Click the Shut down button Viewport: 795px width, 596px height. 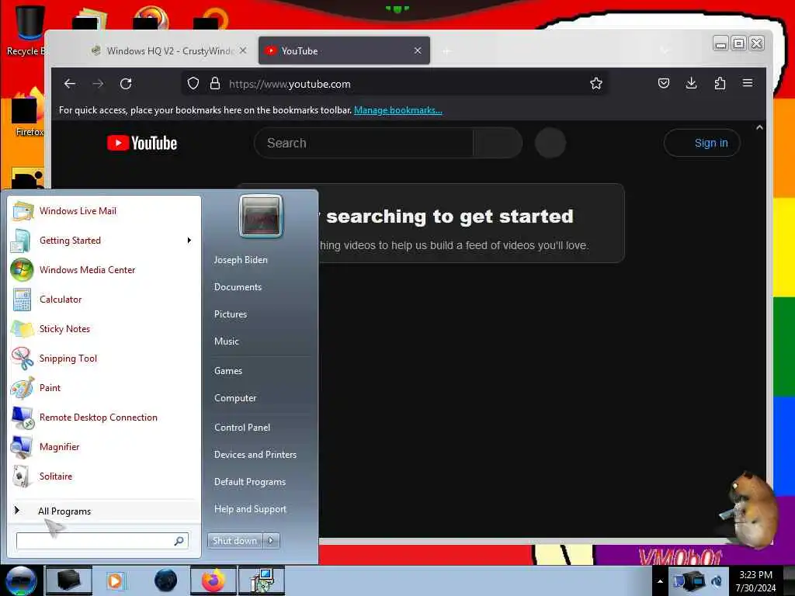click(234, 541)
